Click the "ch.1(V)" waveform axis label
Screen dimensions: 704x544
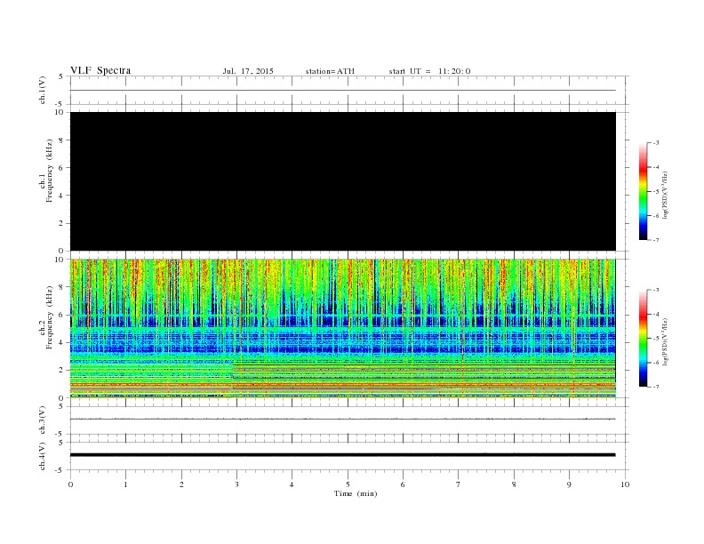(x=42, y=90)
